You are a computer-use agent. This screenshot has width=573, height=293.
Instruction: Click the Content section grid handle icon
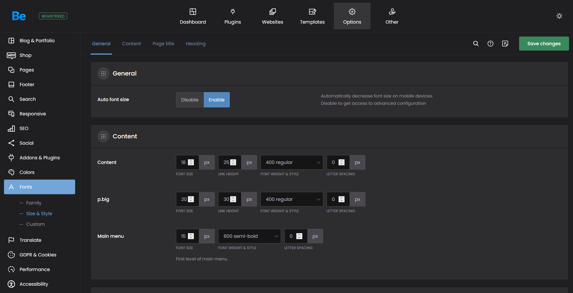point(103,136)
